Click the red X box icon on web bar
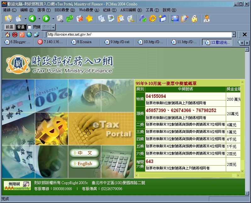The width and height of the screenshot is (251, 203). [22, 34]
